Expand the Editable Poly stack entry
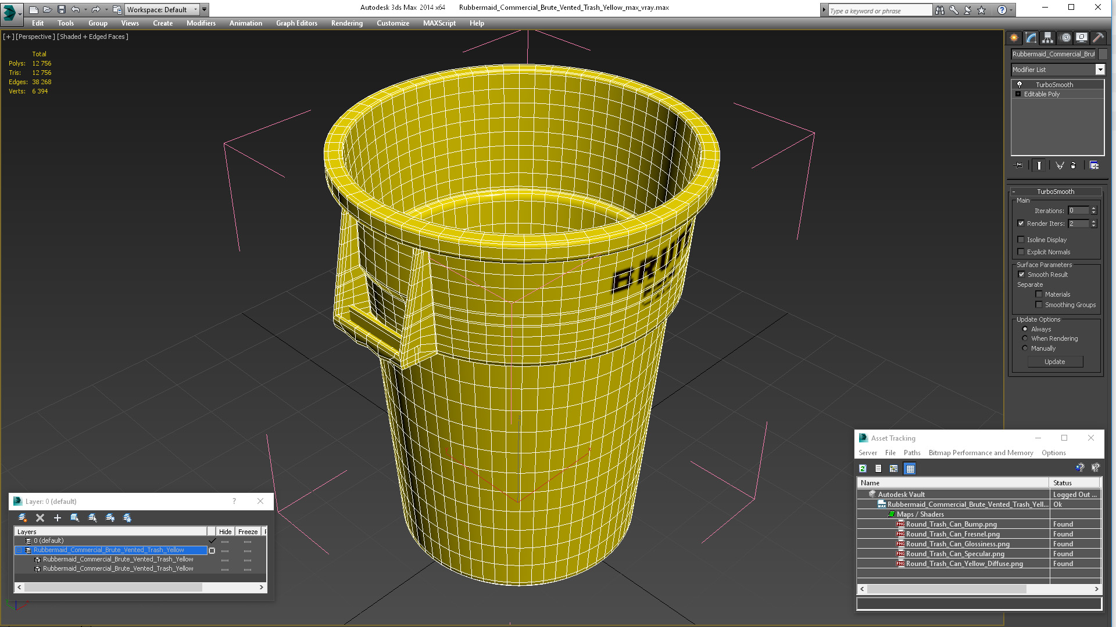Viewport: 1116px width, 627px height. 1018,94
